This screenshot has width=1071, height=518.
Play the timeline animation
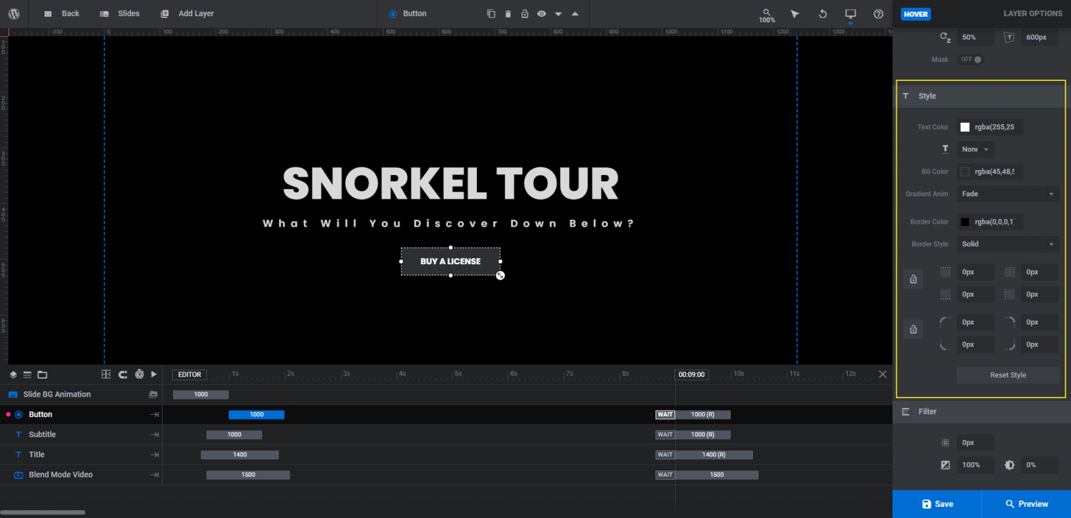pos(153,374)
